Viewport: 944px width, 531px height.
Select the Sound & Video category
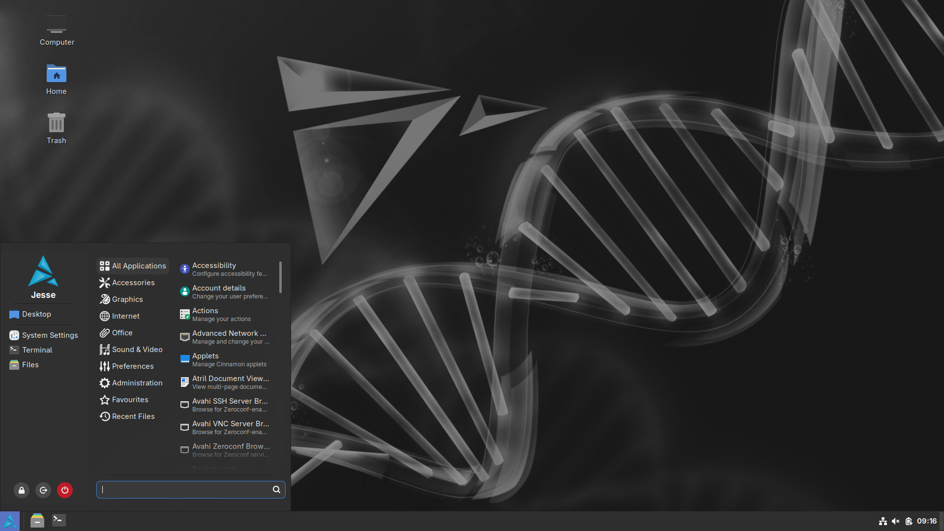133,350
